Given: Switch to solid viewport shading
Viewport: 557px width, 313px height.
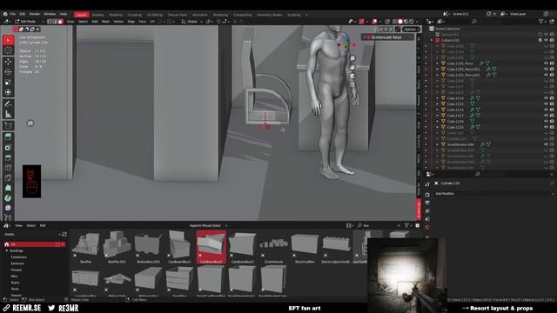Looking at the screenshot, I should point(400,22).
